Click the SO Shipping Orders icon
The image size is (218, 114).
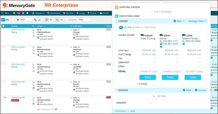pos(117,7)
